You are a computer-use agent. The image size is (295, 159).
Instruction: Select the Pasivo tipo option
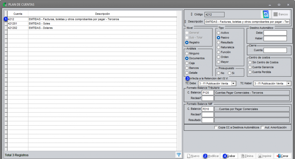click(x=218, y=38)
